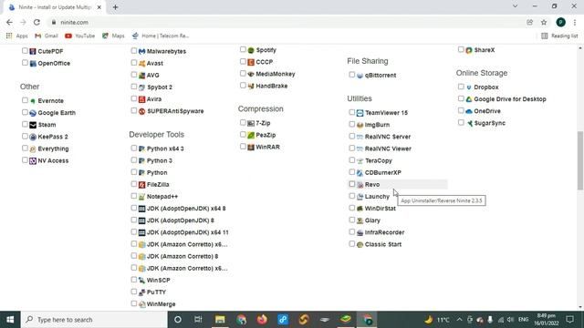Go back to the previous page
The width and height of the screenshot is (584, 328).
coord(9,22)
